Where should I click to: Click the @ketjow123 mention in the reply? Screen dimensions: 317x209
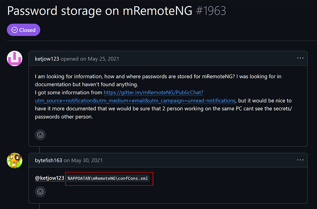[x=50, y=178]
